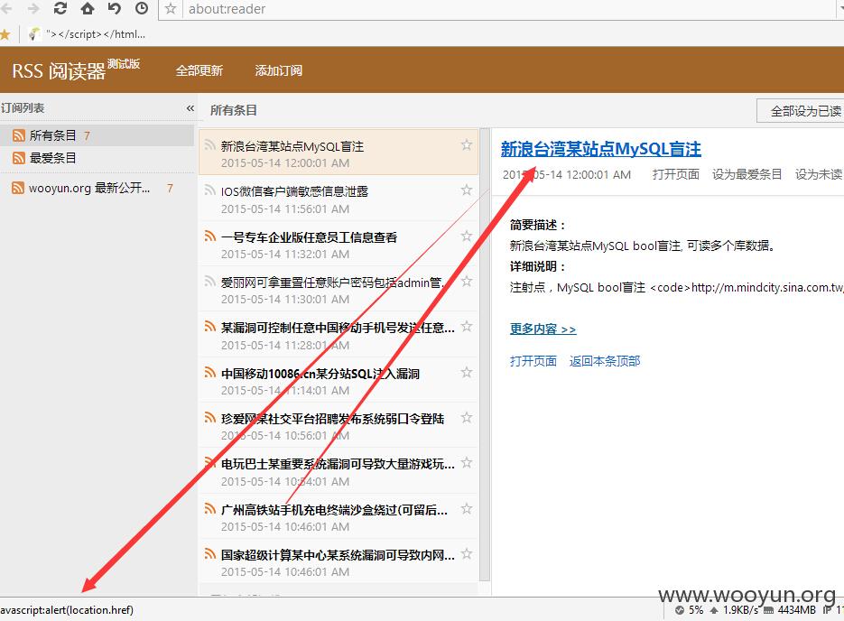Click 添加订阅 in the header

(x=278, y=70)
